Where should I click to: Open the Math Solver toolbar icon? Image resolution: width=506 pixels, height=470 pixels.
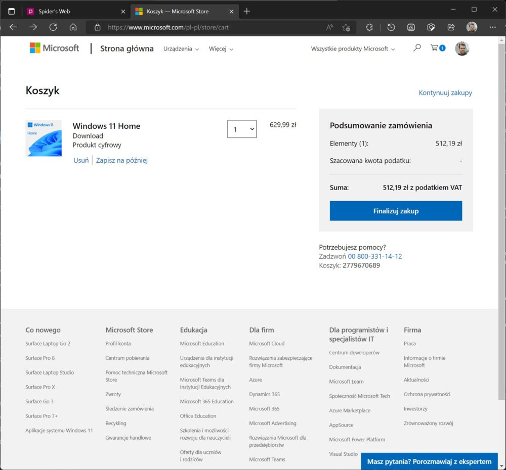coord(411,27)
